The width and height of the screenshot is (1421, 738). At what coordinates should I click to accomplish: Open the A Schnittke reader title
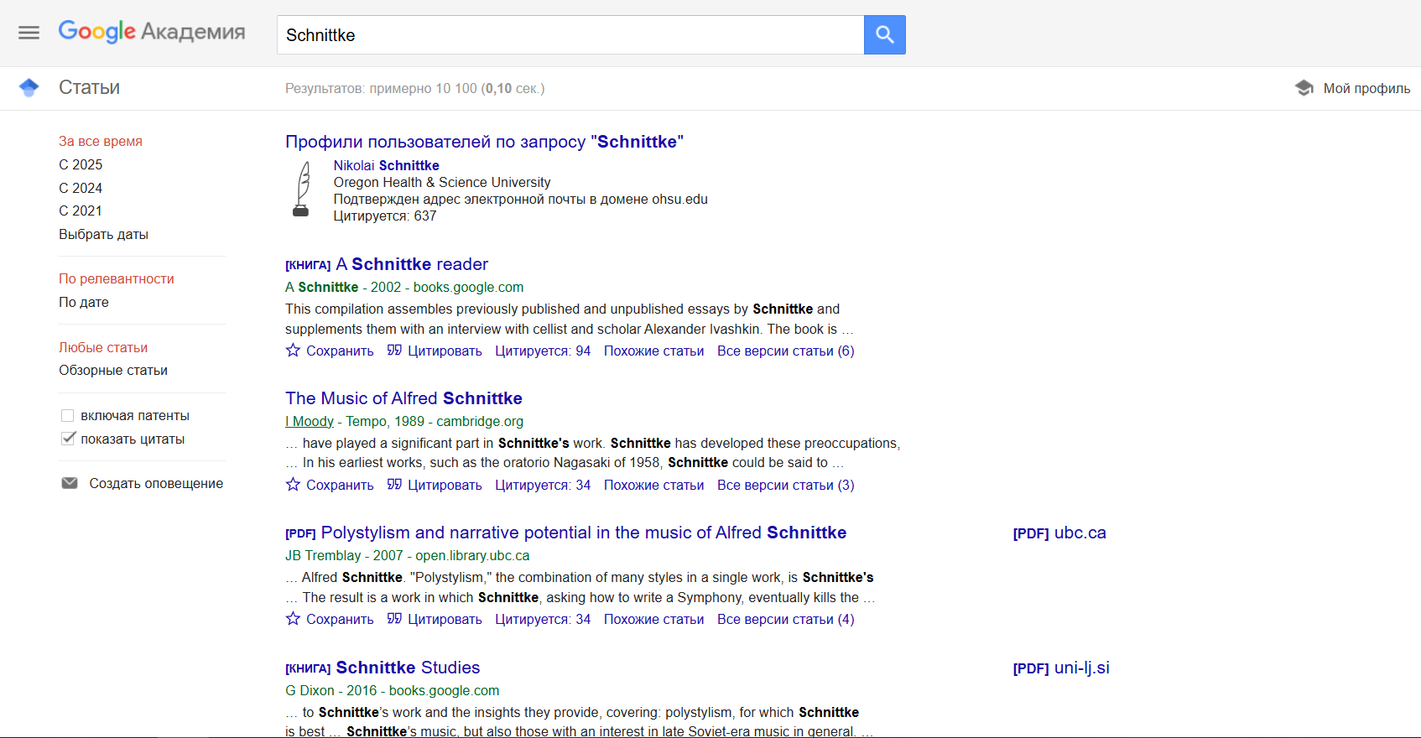(412, 264)
